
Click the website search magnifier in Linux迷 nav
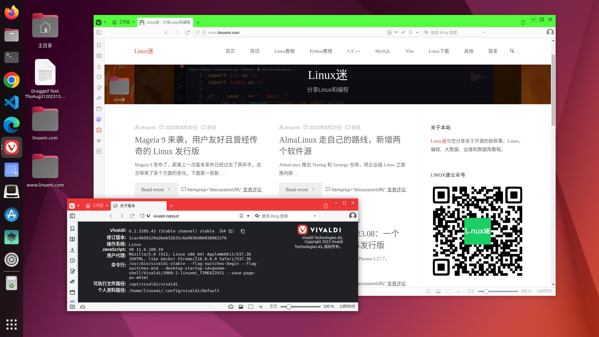[512, 51]
